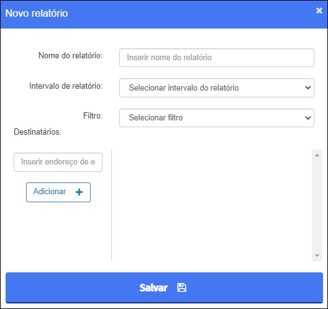Click inside the empty recipients list area

point(212,205)
